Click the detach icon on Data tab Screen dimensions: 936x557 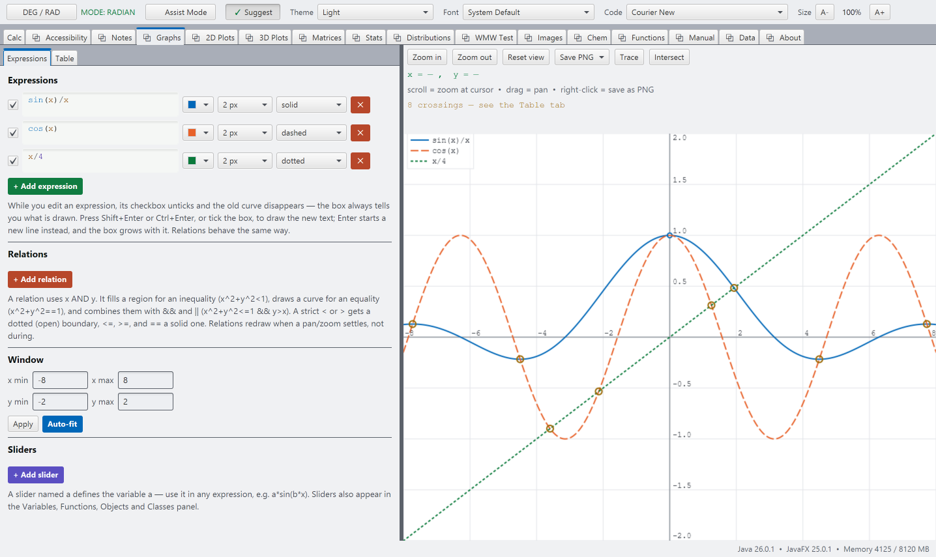pyautogui.click(x=730, y=38)
